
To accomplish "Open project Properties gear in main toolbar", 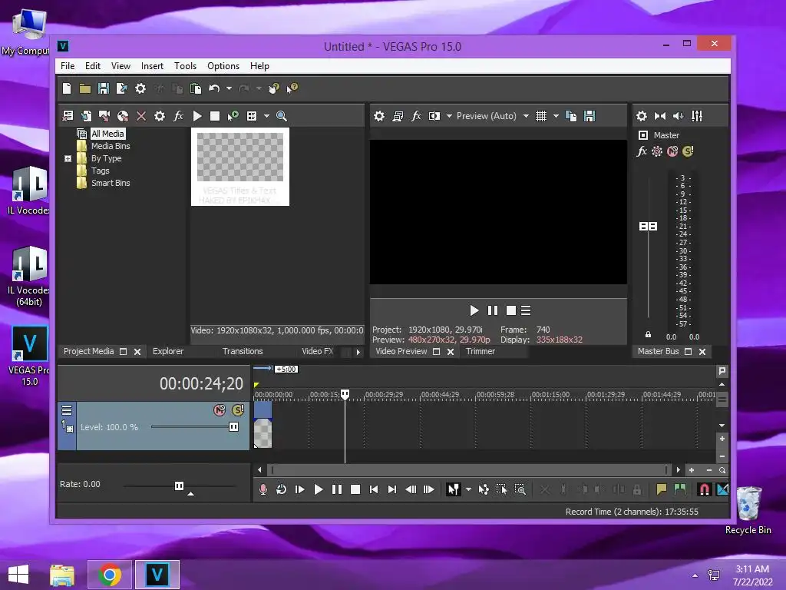I will (140, 89).
